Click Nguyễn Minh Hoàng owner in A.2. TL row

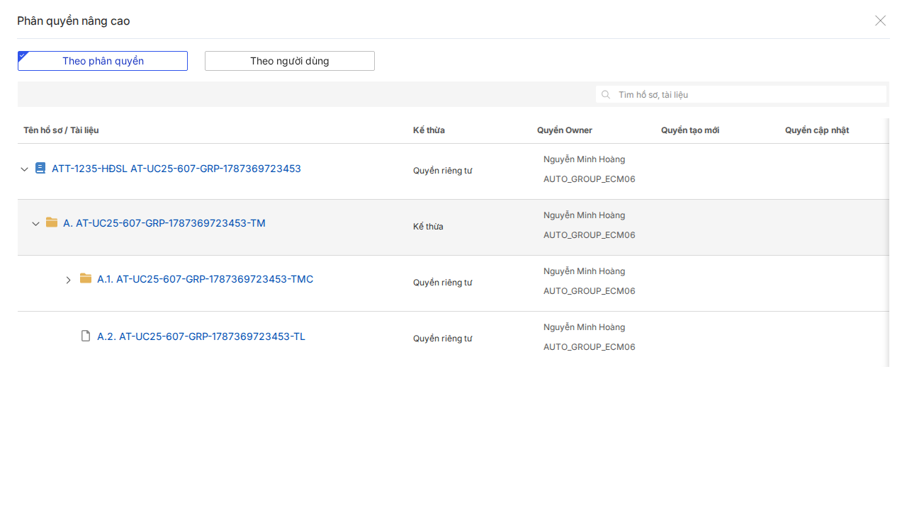point(585,327)
